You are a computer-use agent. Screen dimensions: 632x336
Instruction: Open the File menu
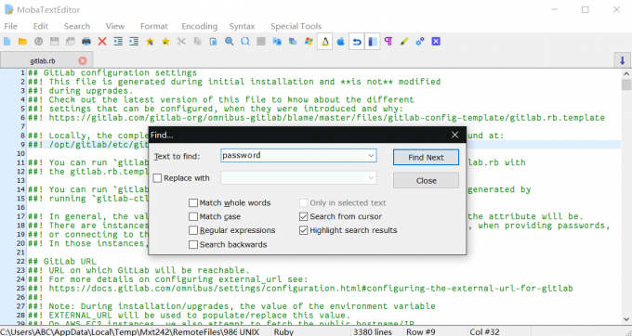point(11,26)
